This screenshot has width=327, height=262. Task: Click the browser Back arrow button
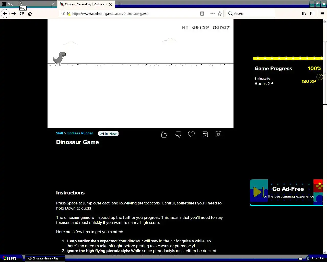pyautogui.click(x=5, y=14)
